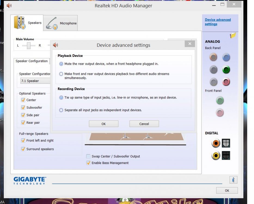
Task: Maximize the Realtek HD Audio Manager window
Action: coord(222,4)
